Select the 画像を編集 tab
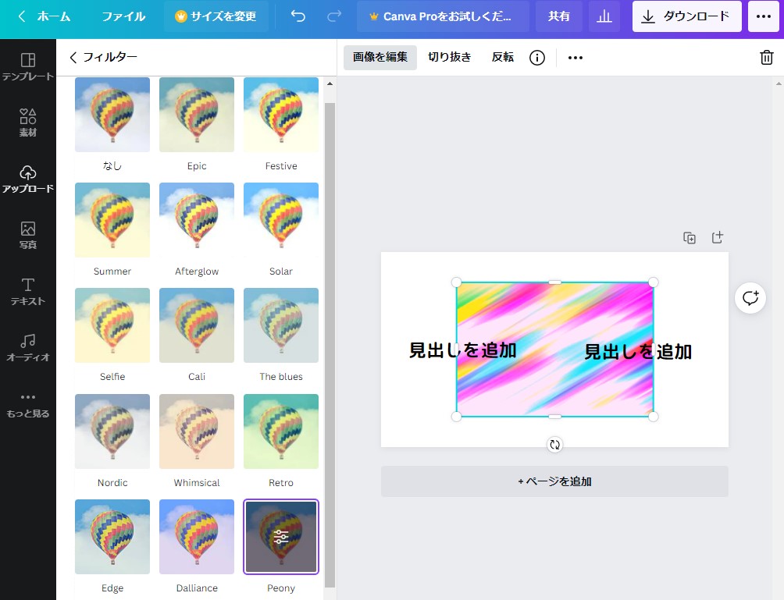This screenshot has width=784, height=600. click(380, 58)
